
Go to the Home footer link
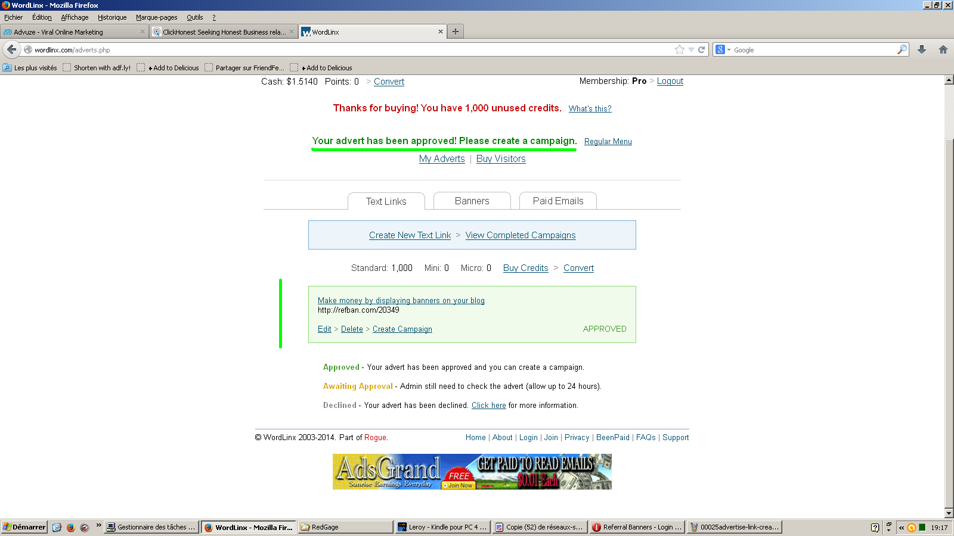(476, 437)
